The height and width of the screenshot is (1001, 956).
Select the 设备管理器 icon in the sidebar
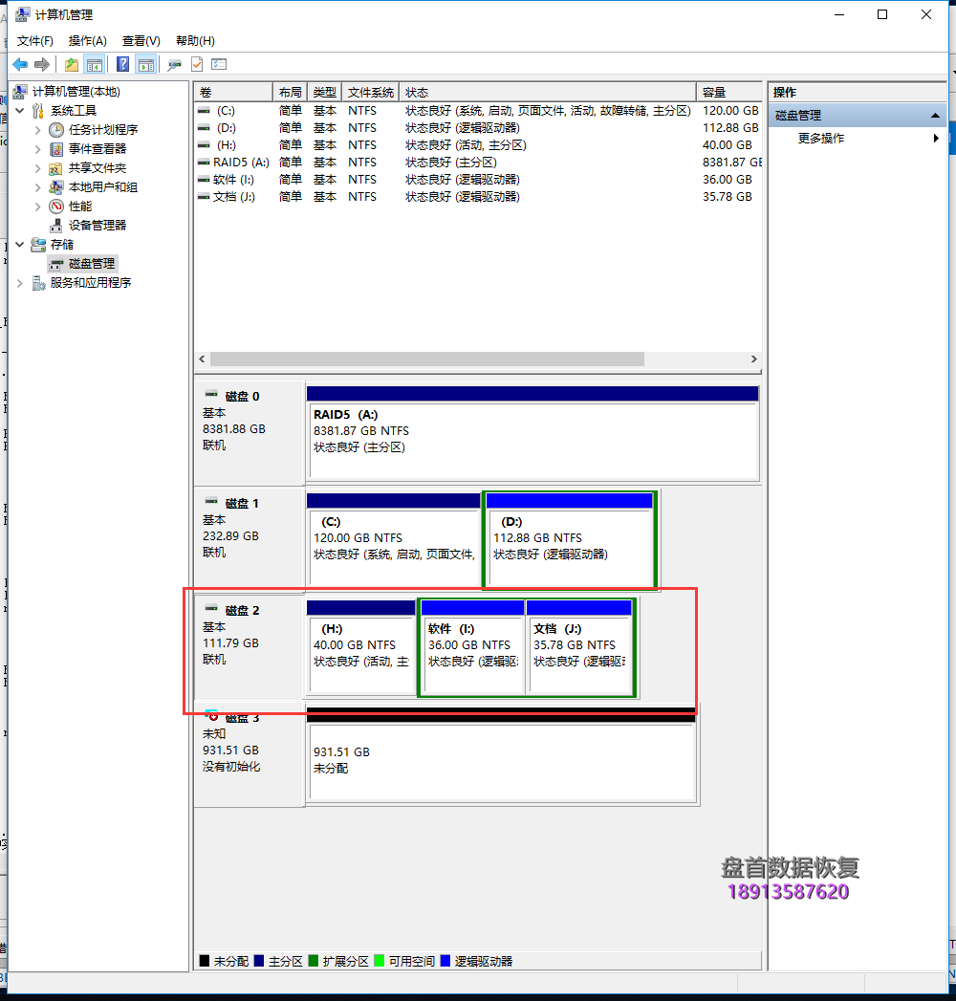pyautogui.click(x=54, y=225)
